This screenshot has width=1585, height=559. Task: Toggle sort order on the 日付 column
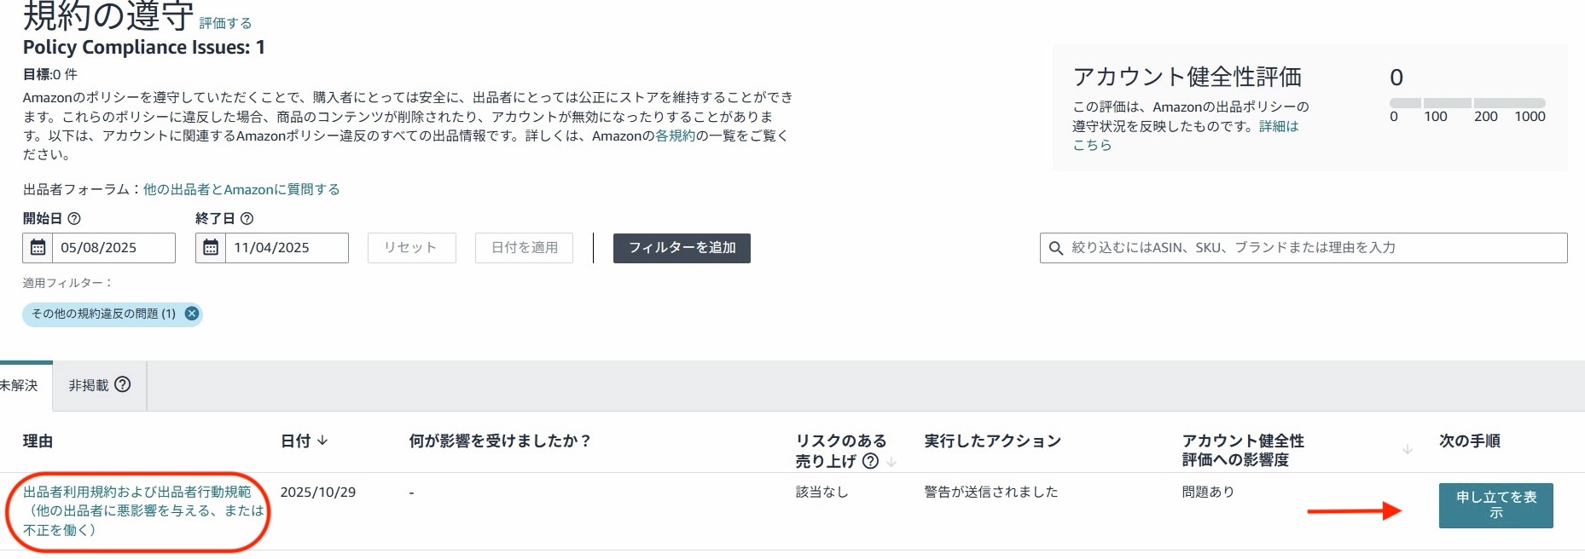[322, 442]
